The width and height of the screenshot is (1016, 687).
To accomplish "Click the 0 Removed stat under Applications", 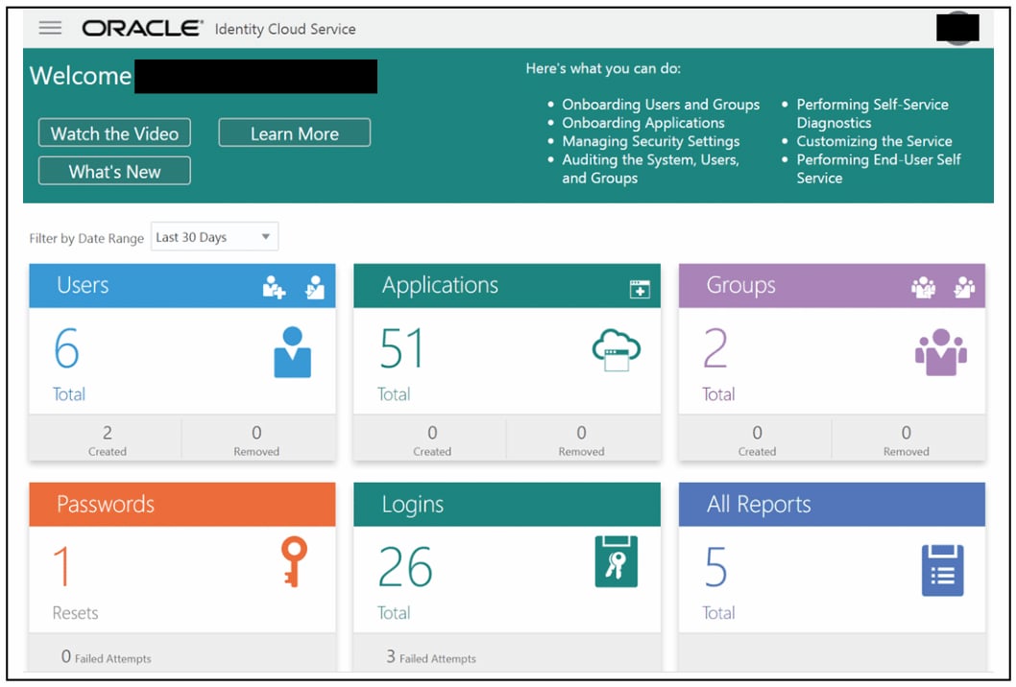I will [x=581, y=440].
